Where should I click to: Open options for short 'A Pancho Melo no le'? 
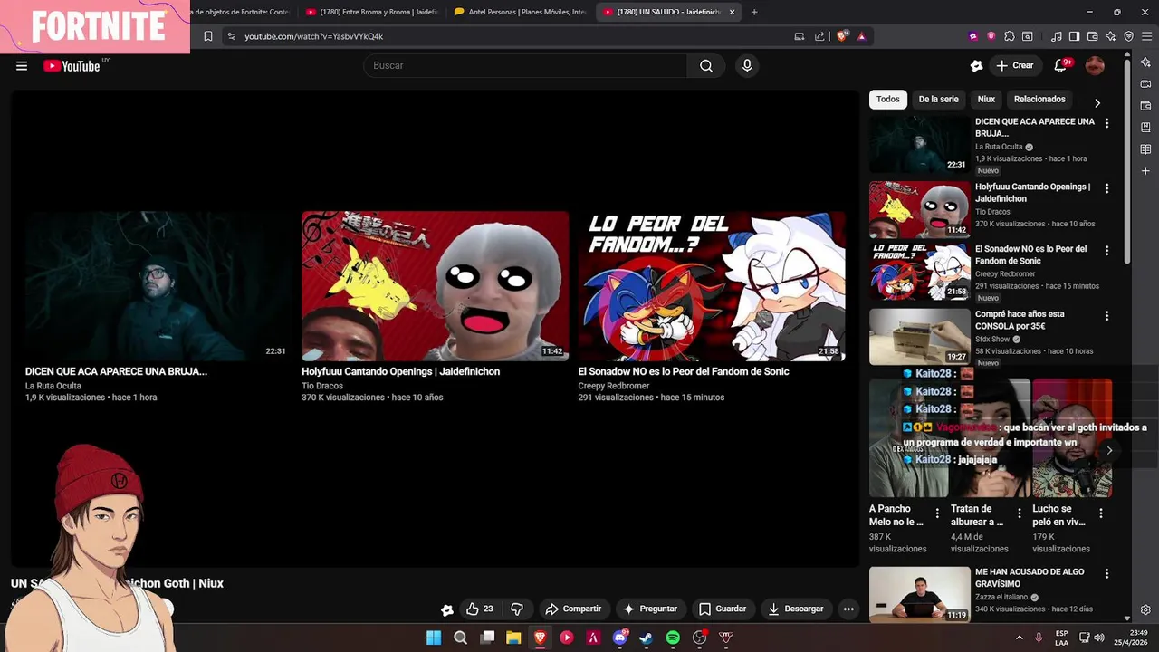[937, 513]
